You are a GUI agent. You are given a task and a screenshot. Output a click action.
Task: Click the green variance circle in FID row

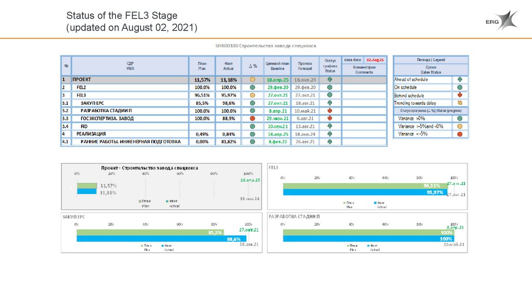click(252, 126)
